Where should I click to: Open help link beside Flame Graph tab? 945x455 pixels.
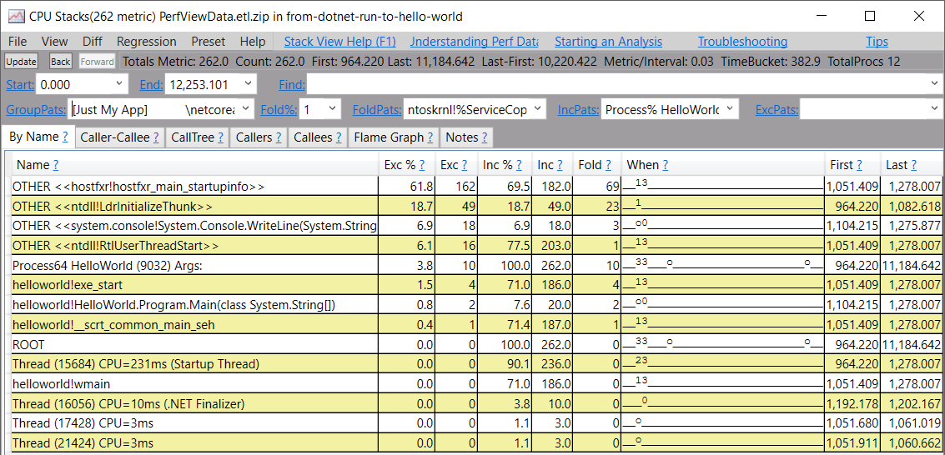point(430,137)
